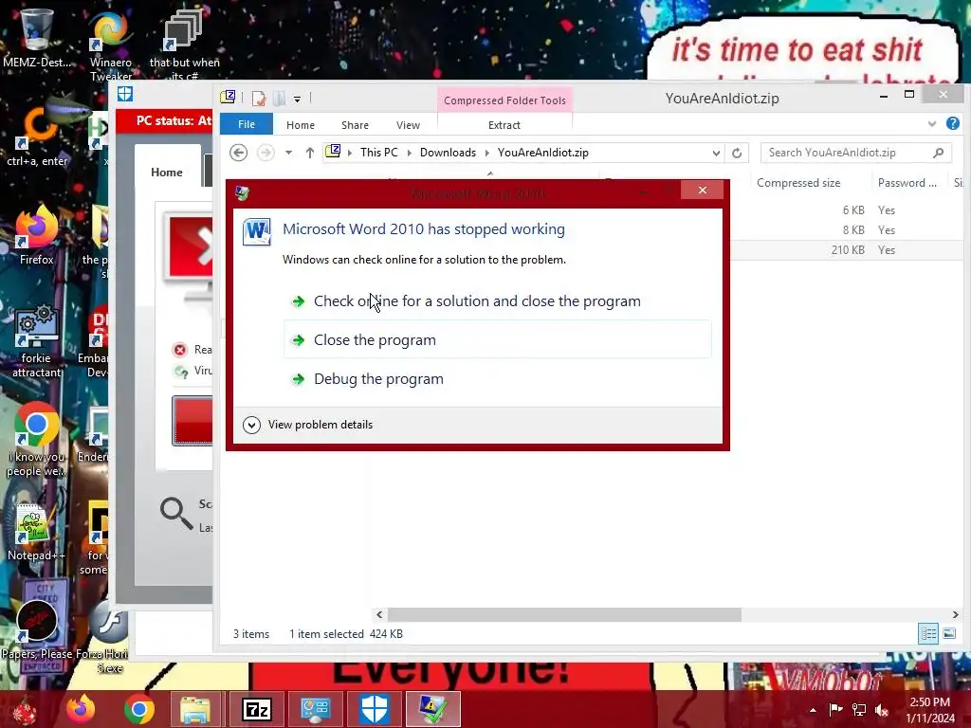The width and height of the screenshot is (971, 728).
Task: Click the Firefox taskbar icon
Action: 82,709
